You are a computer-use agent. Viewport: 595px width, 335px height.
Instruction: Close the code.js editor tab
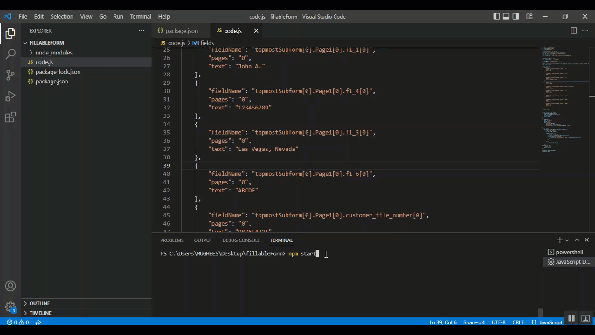tap(256, 31)
